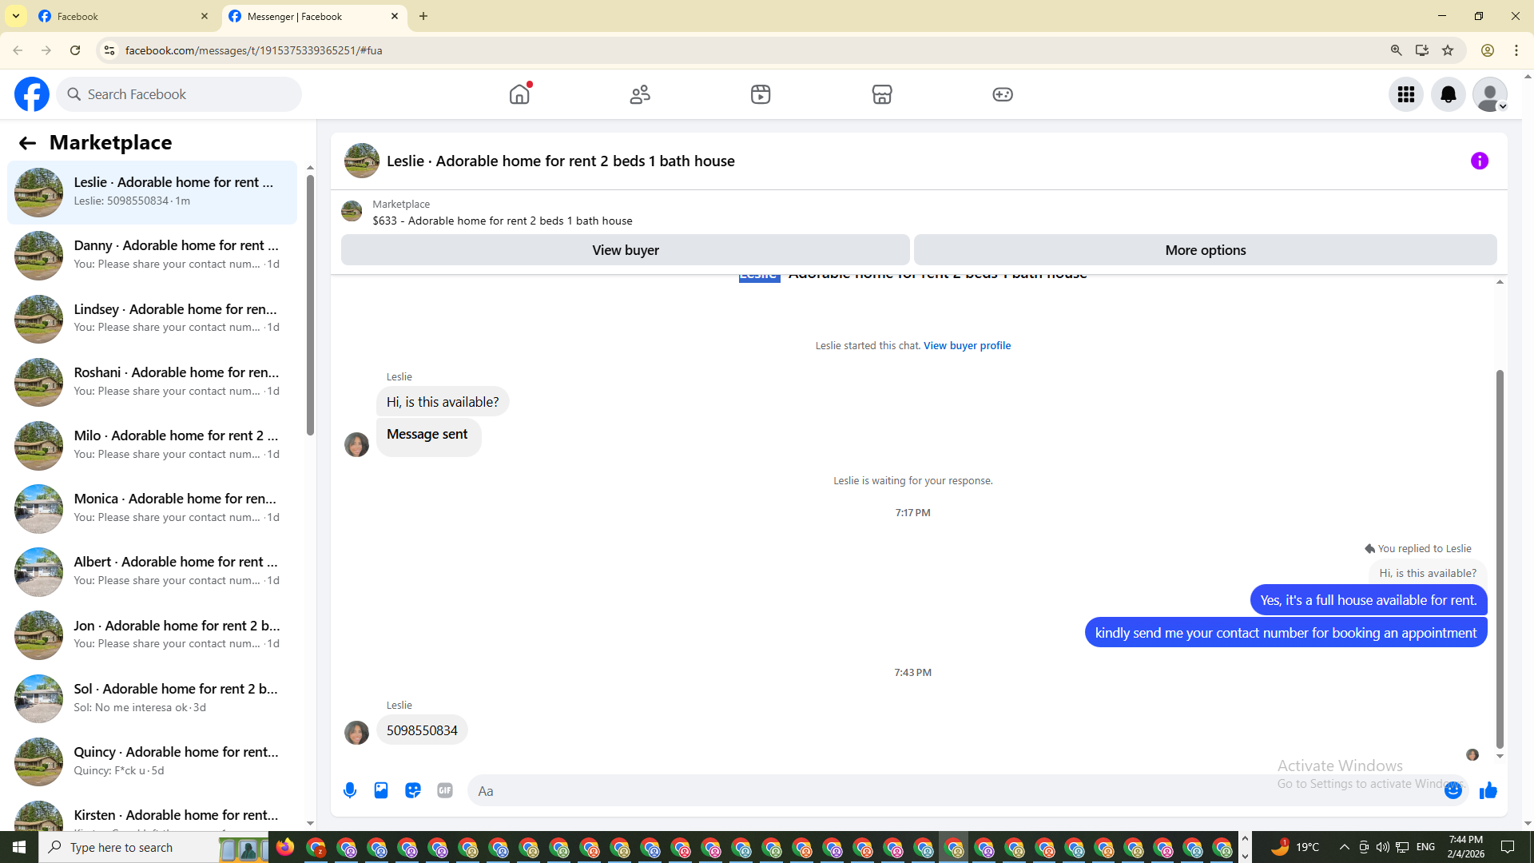This screenshot has width=1534, height=863.
Task: Open conversation information purple icon
Action: [1479, 161]
